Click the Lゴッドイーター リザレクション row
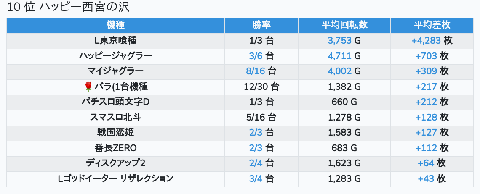This screenshot has height=194, width=480. 115,178
